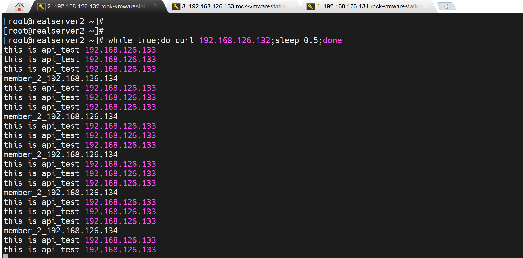Click key icon on 192.168.126.133 tab
The image size is (523, 258).
click(176, 6)
